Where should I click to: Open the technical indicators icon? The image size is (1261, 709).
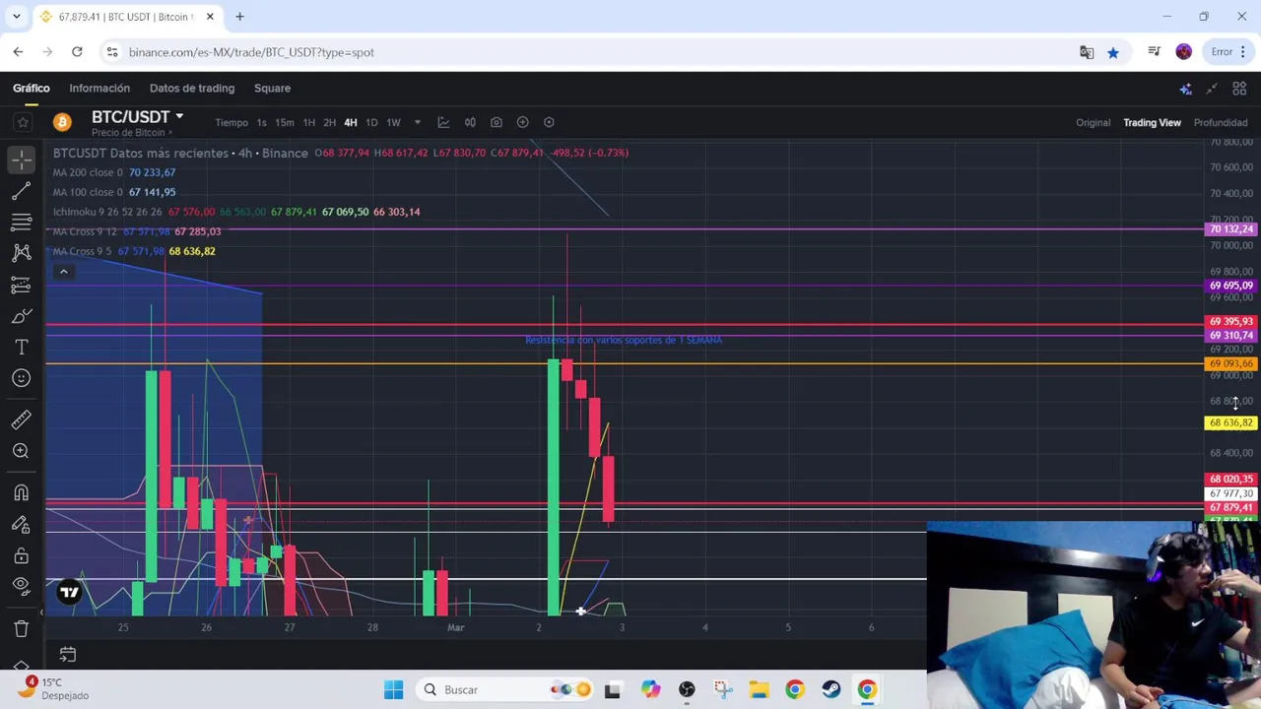(443, 122)
